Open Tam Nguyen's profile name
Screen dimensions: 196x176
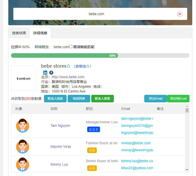click(60, 126)
